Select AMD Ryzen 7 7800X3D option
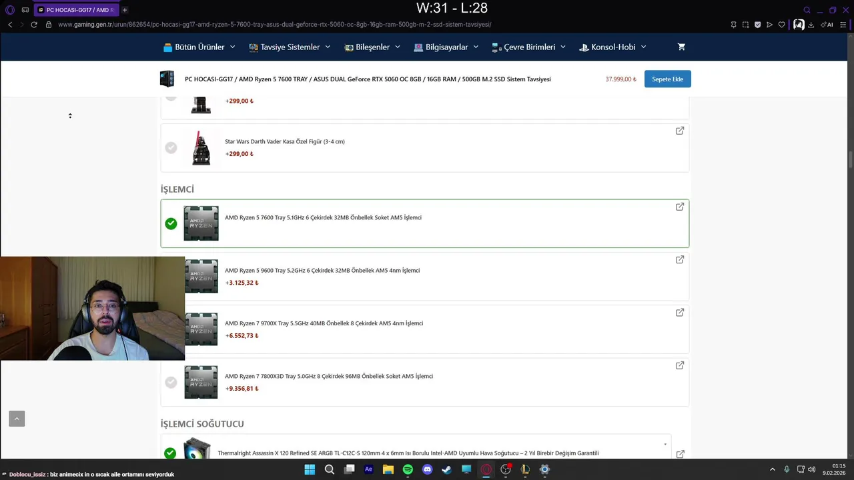The width and height of the screenshot is (854, 480). (x=171, y=382)
